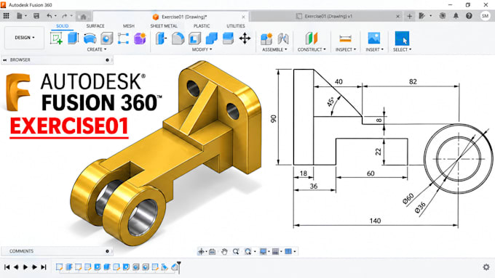The width and height of the screenshot is (495, 278).
Task: Open the DESIGN workspace dropdown
Action: 24,38
